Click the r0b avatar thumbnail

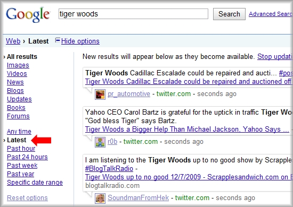point(100,142)
